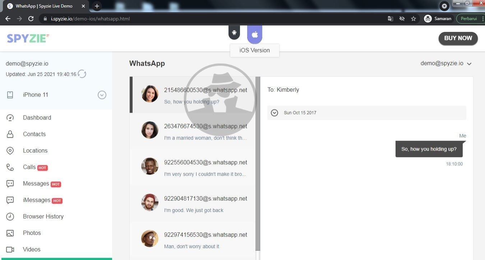Open a new browser tab
The image size is (485, 260).
(97, 6)
